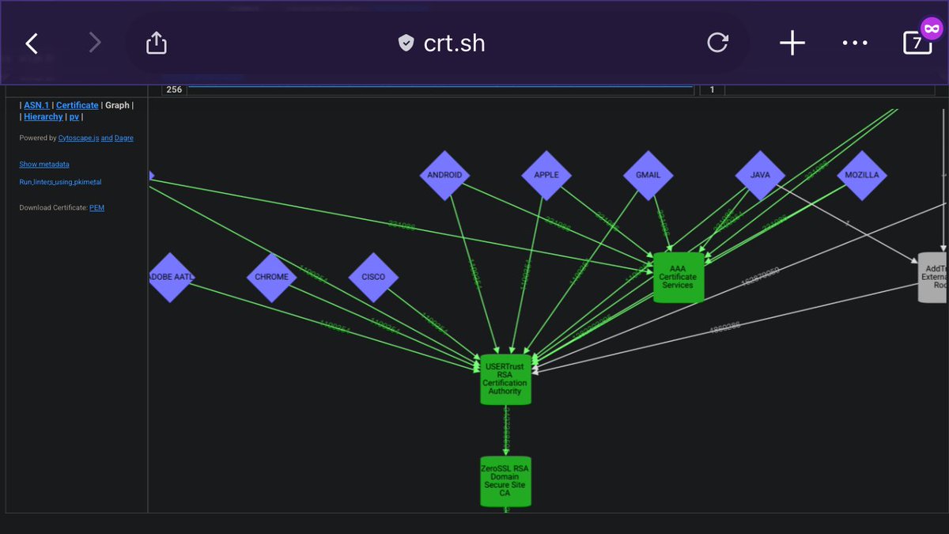Select the CISCO diamond node
Viewport: 949px width, 534px height.
373,277
